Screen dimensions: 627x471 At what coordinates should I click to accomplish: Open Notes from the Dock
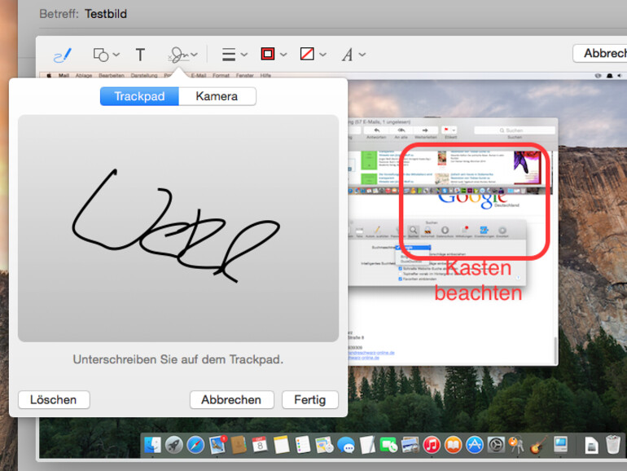tap(282, 445)
